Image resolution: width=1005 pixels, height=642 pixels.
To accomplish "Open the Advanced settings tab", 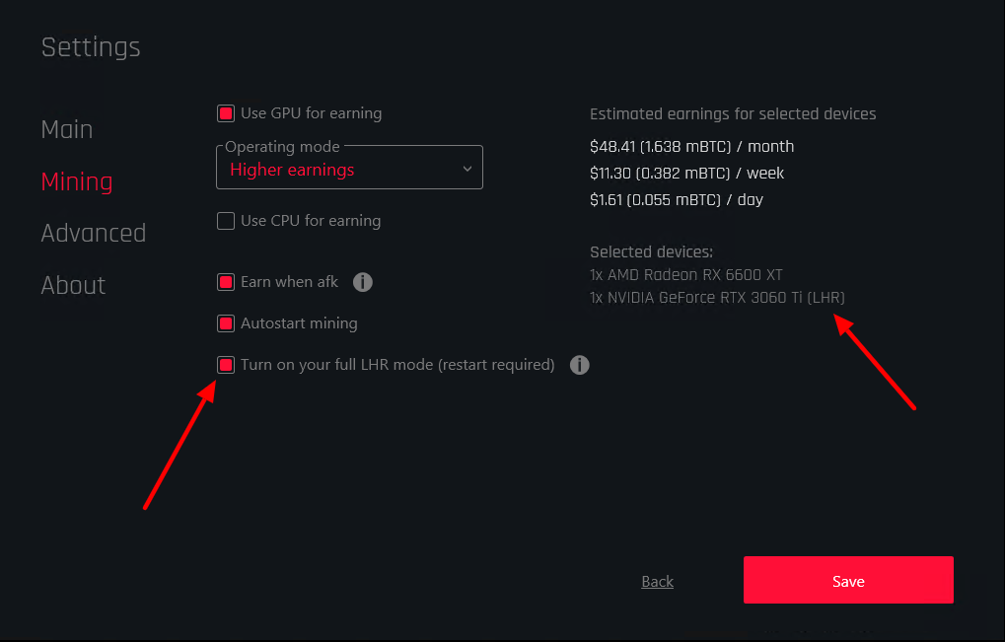I will [94, 233].
